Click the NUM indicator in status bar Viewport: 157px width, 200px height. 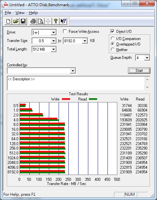[x=130, y=194]
